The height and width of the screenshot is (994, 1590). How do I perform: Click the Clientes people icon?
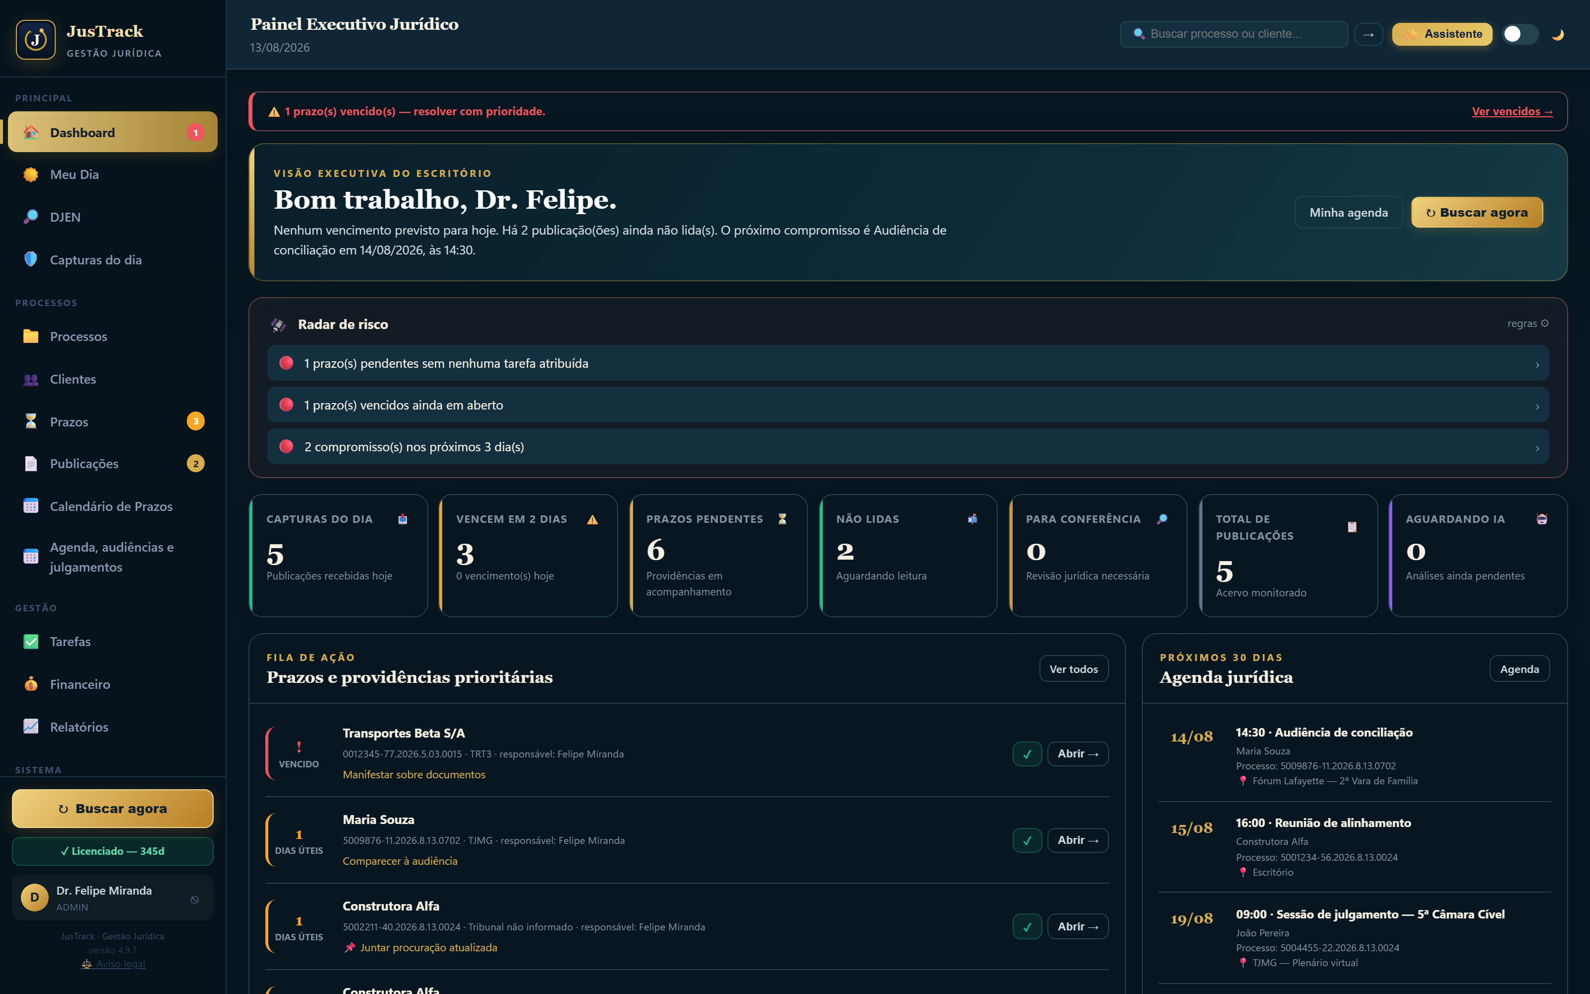[31, 379]
